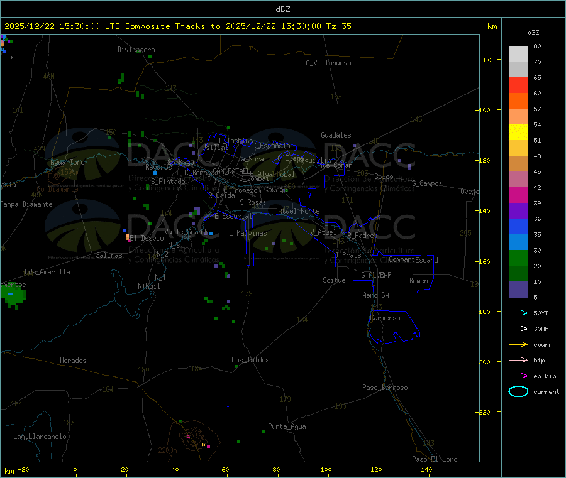The image size is (566, 478).
Task: Click the -80 km vertical axis label
Action: click(x=486, y=60)
